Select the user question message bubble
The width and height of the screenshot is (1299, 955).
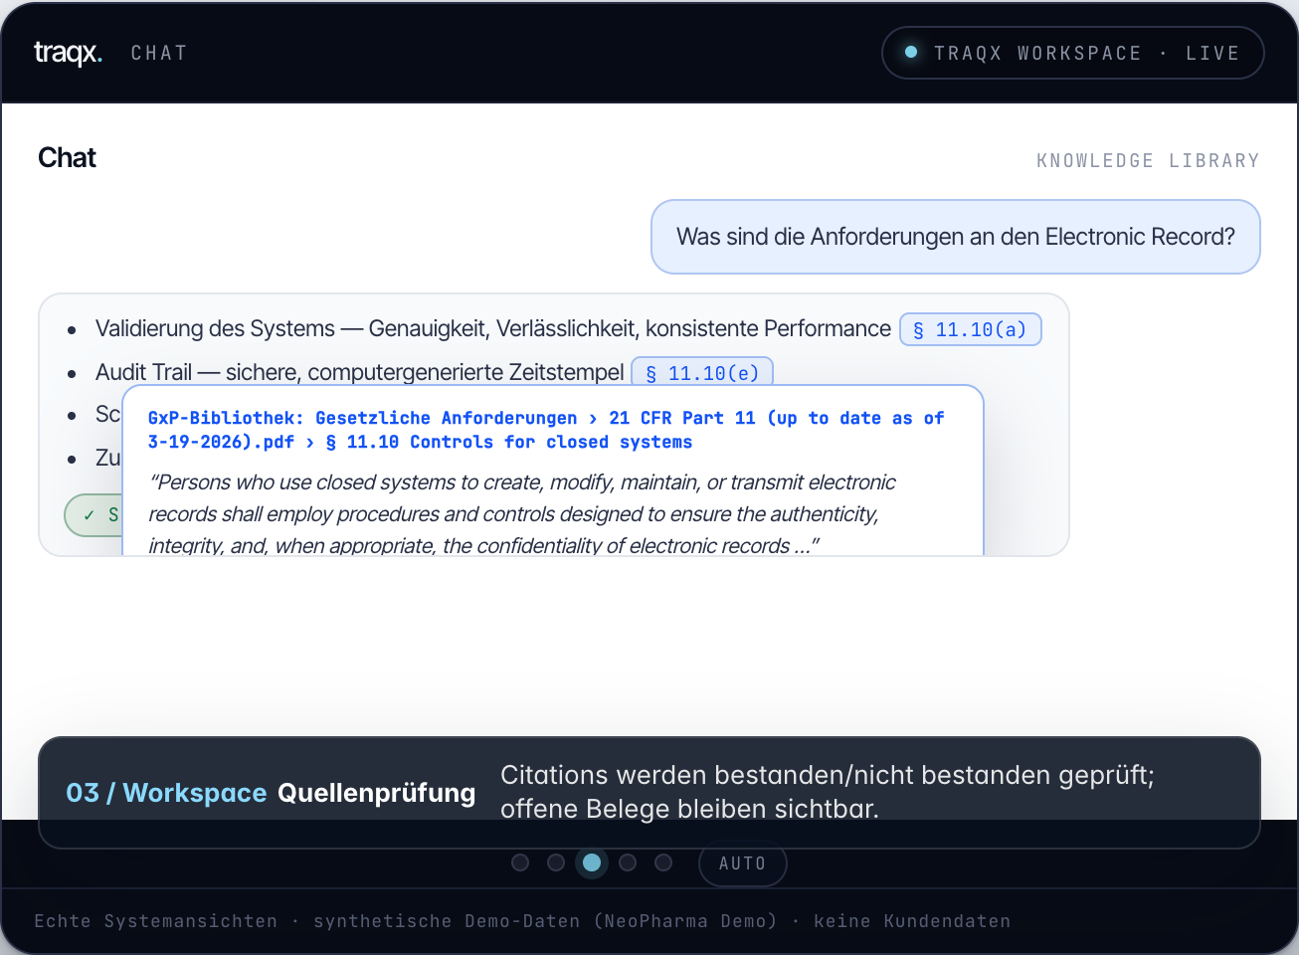(955, 237)
